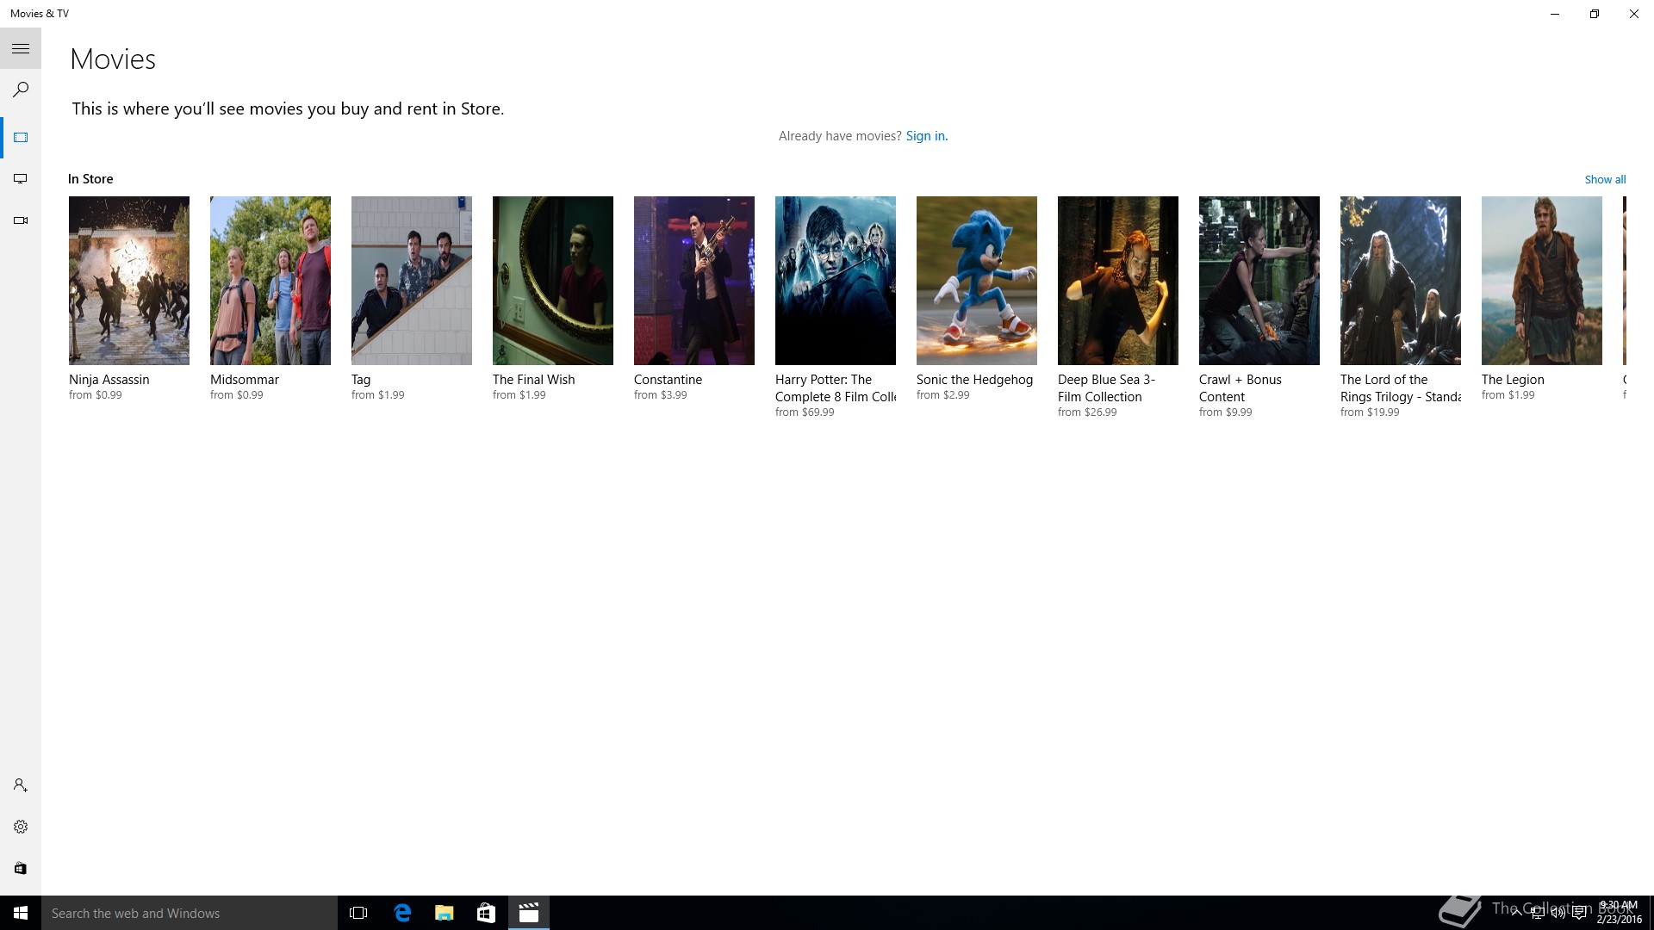Click Show all for In Store
1654x930 pixels.
(x=1605, y=179)
